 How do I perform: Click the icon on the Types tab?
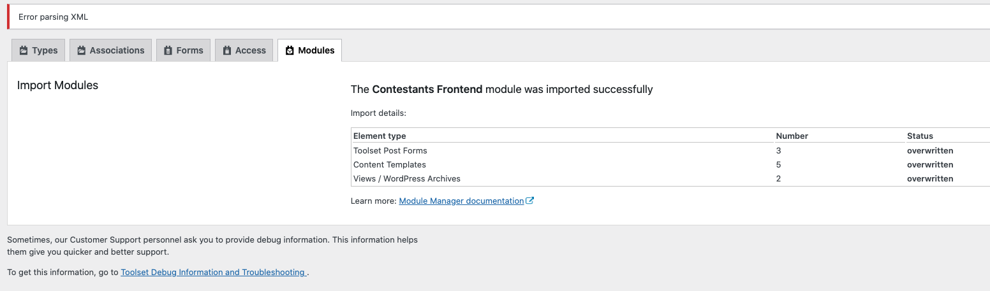point(24,50)
